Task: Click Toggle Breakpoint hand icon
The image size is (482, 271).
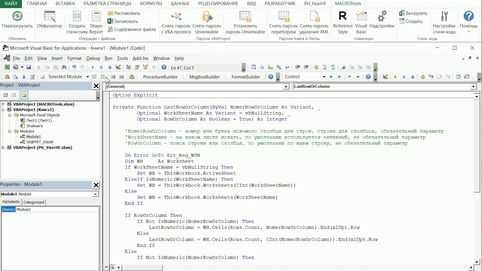Action: (x=316, y=67)
